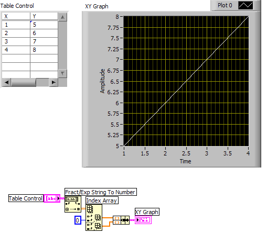267x234 pixels.
Task: Select the Y column header cell
Action: click(x=44, y=16)
